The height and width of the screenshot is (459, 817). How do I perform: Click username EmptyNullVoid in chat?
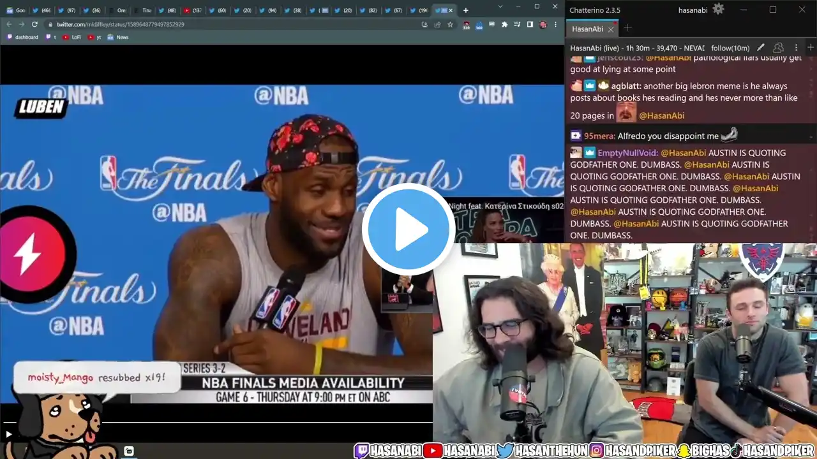[627, 153]
